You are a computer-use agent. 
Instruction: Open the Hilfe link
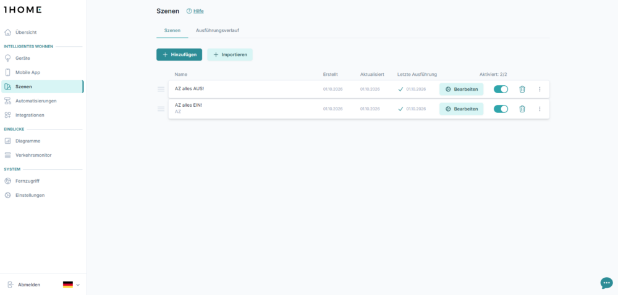coord(198,11)
